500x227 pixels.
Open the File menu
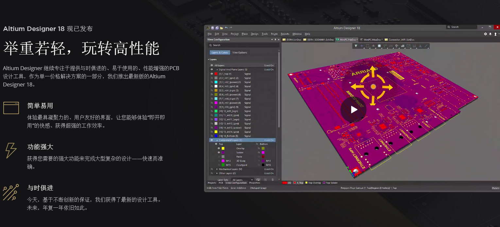210,34
